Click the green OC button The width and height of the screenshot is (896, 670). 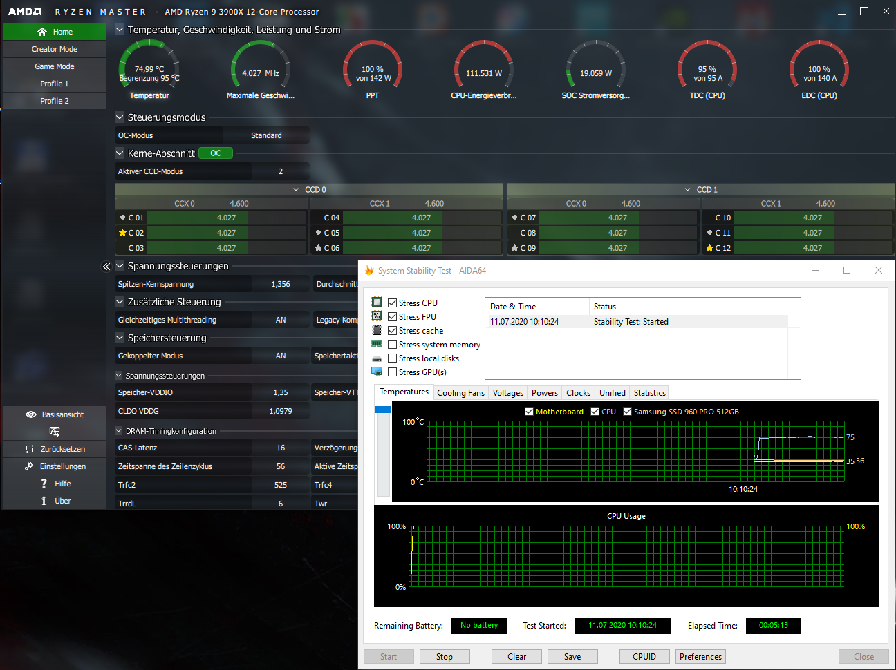[x=216, y=153]
